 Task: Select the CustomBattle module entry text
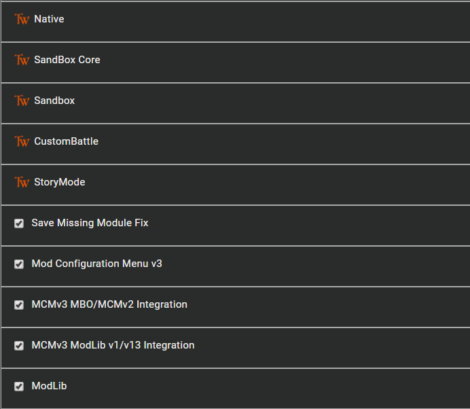point(66,141)
